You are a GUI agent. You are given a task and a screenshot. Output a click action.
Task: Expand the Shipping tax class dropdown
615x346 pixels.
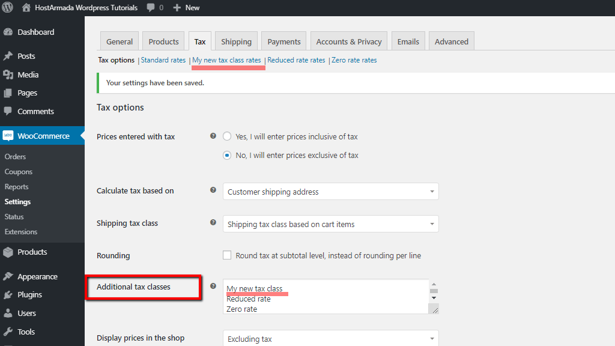coord(330,224)
